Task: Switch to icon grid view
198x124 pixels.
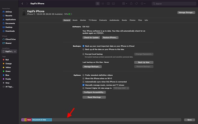Action: [x=98, y=4]
